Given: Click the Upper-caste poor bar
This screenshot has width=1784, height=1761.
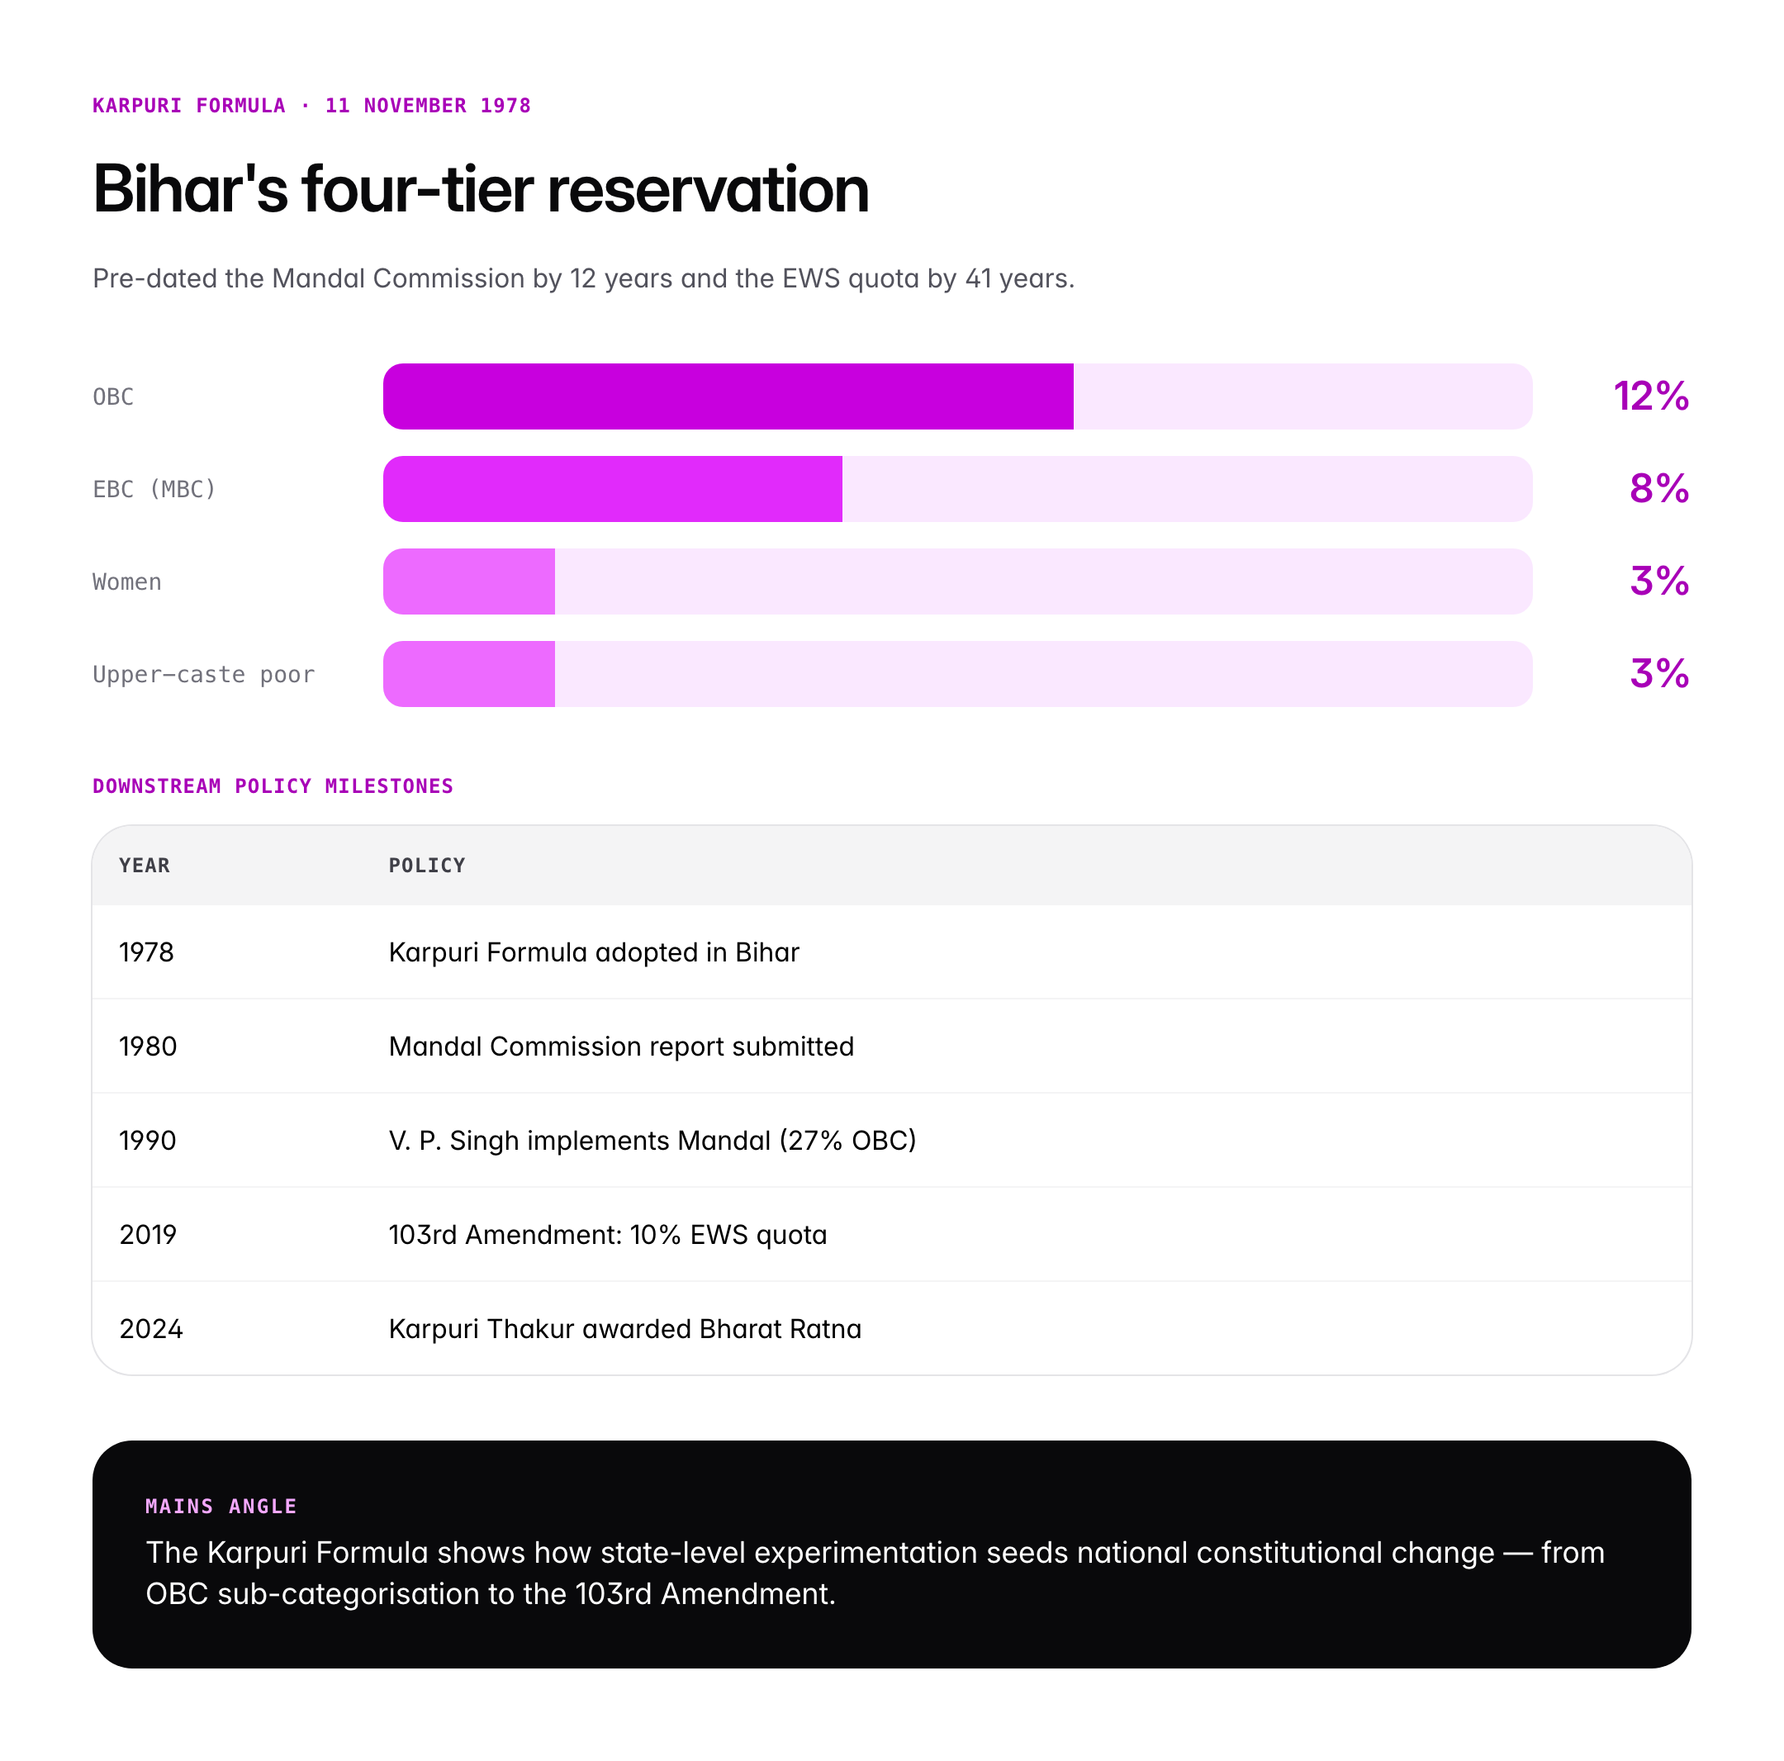Looking at the screenshot, I should (x=469, y=674).
